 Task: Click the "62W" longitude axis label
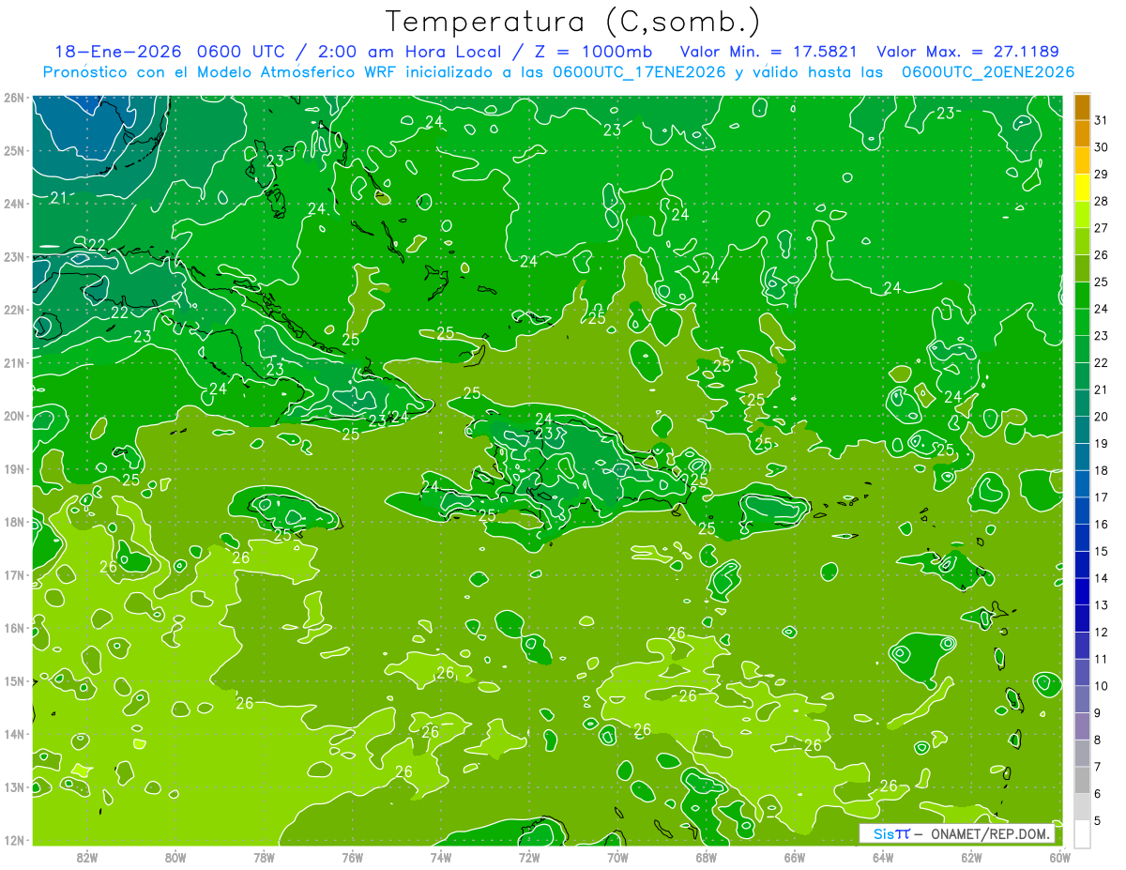coord(971,857)
